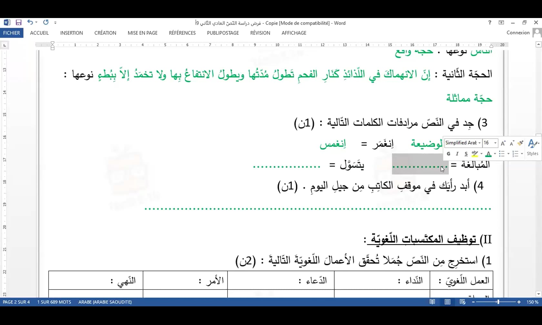
Task: Open the font size 16 dropdown
Action: click(x=495, y=143)
